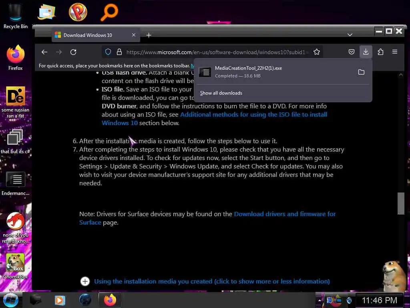Image resolution: width=410 pixels, height=308 pixels.
Task: Launch the PopCap 'P' game icon
Action: pos(78,12)
